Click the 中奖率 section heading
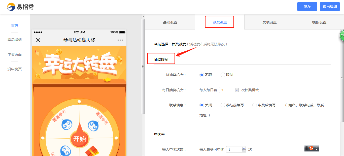344x156 pixels. coord(160,134)
